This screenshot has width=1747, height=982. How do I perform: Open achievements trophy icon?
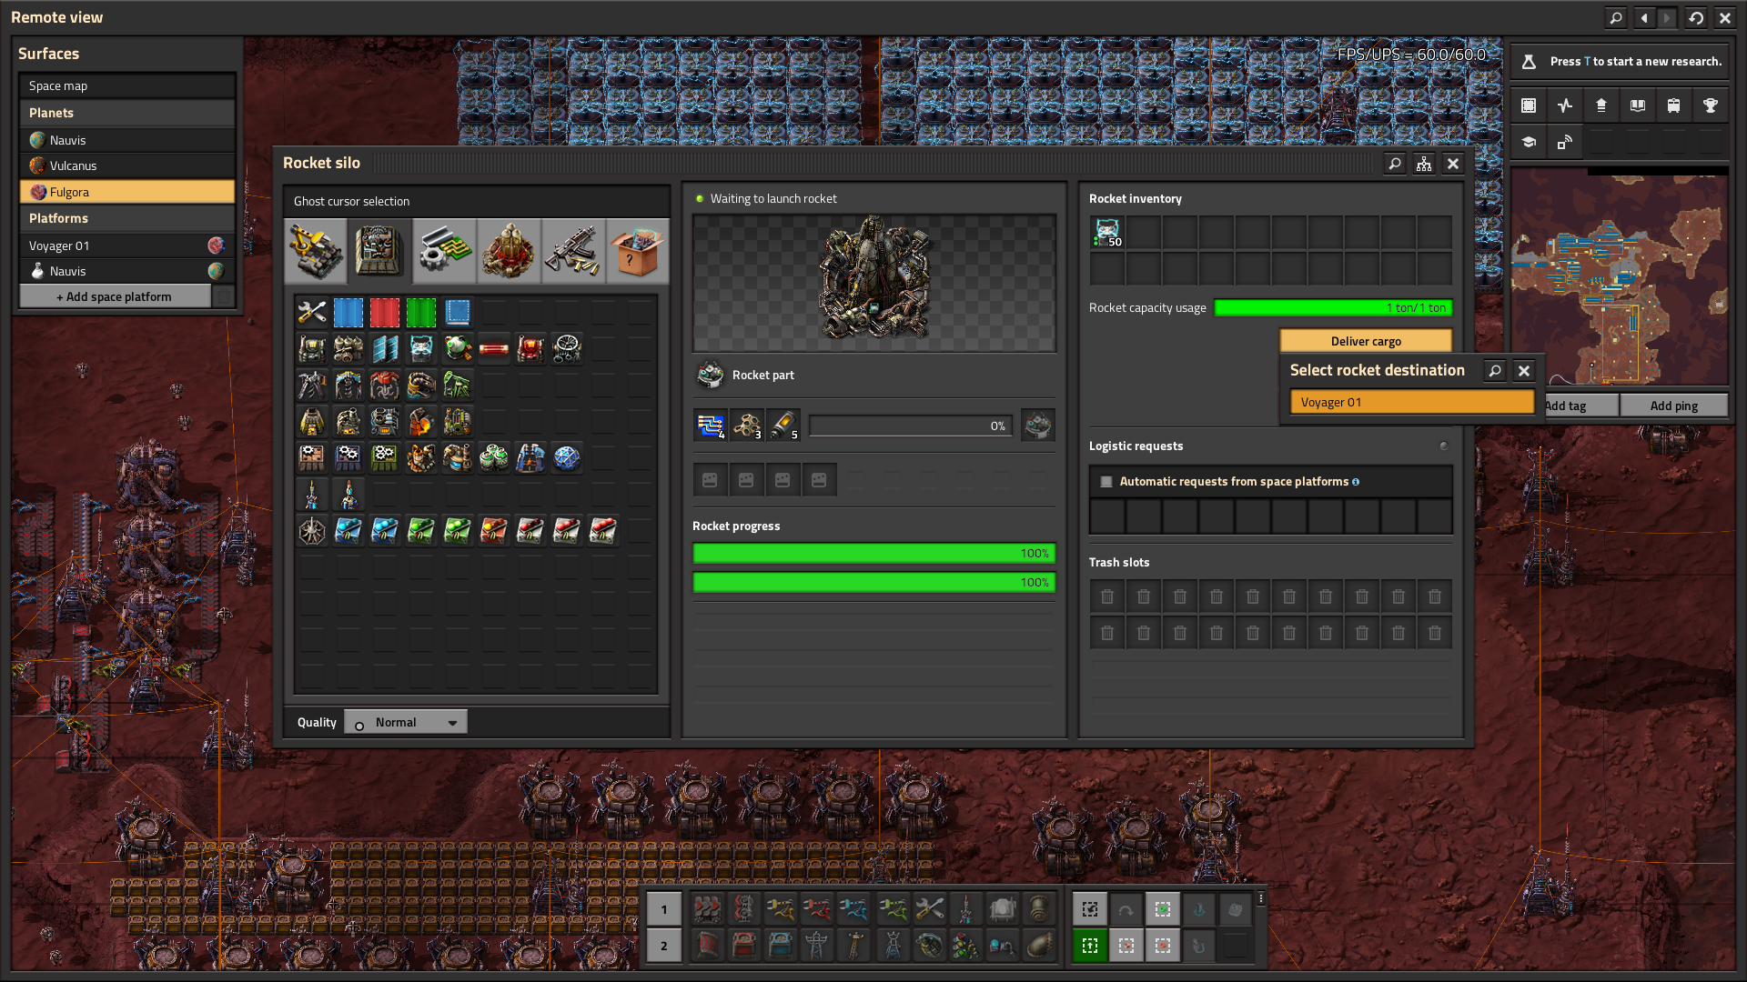[x=1710, y=105]
